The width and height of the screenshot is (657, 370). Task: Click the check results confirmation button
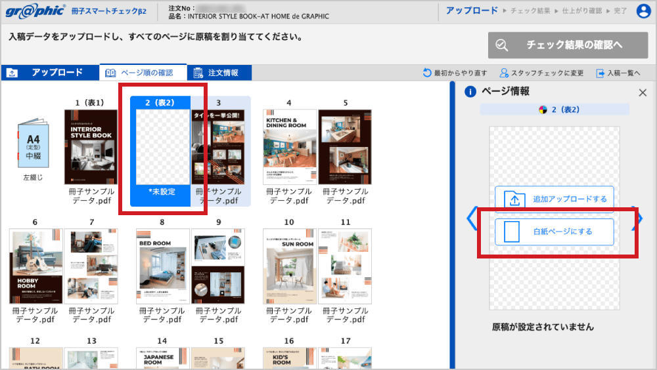pyautogui.click(x=565, y=45)
